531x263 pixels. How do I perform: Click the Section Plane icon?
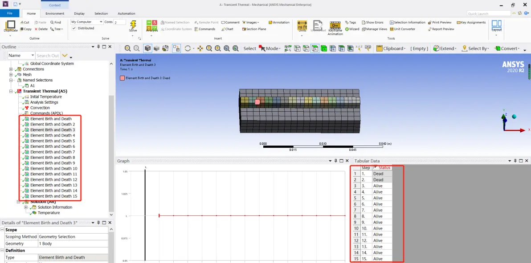click(x=244, y=29)
